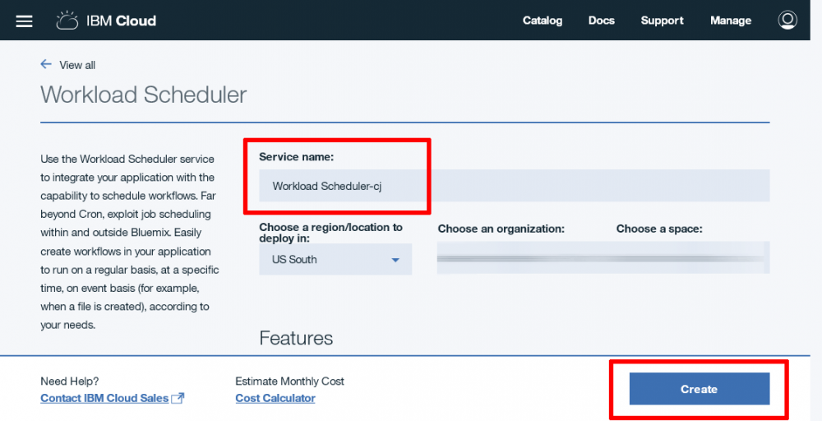This screenshot has width=822, height=421.
Task: Open Contact IBM Cloud Sales link
Action: (x=104, y=399)
